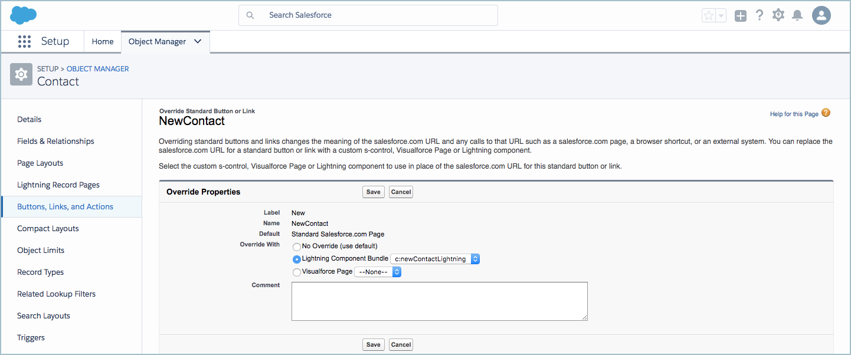
Task: Click the Contact object gear icon
Action: coord(21,74)
